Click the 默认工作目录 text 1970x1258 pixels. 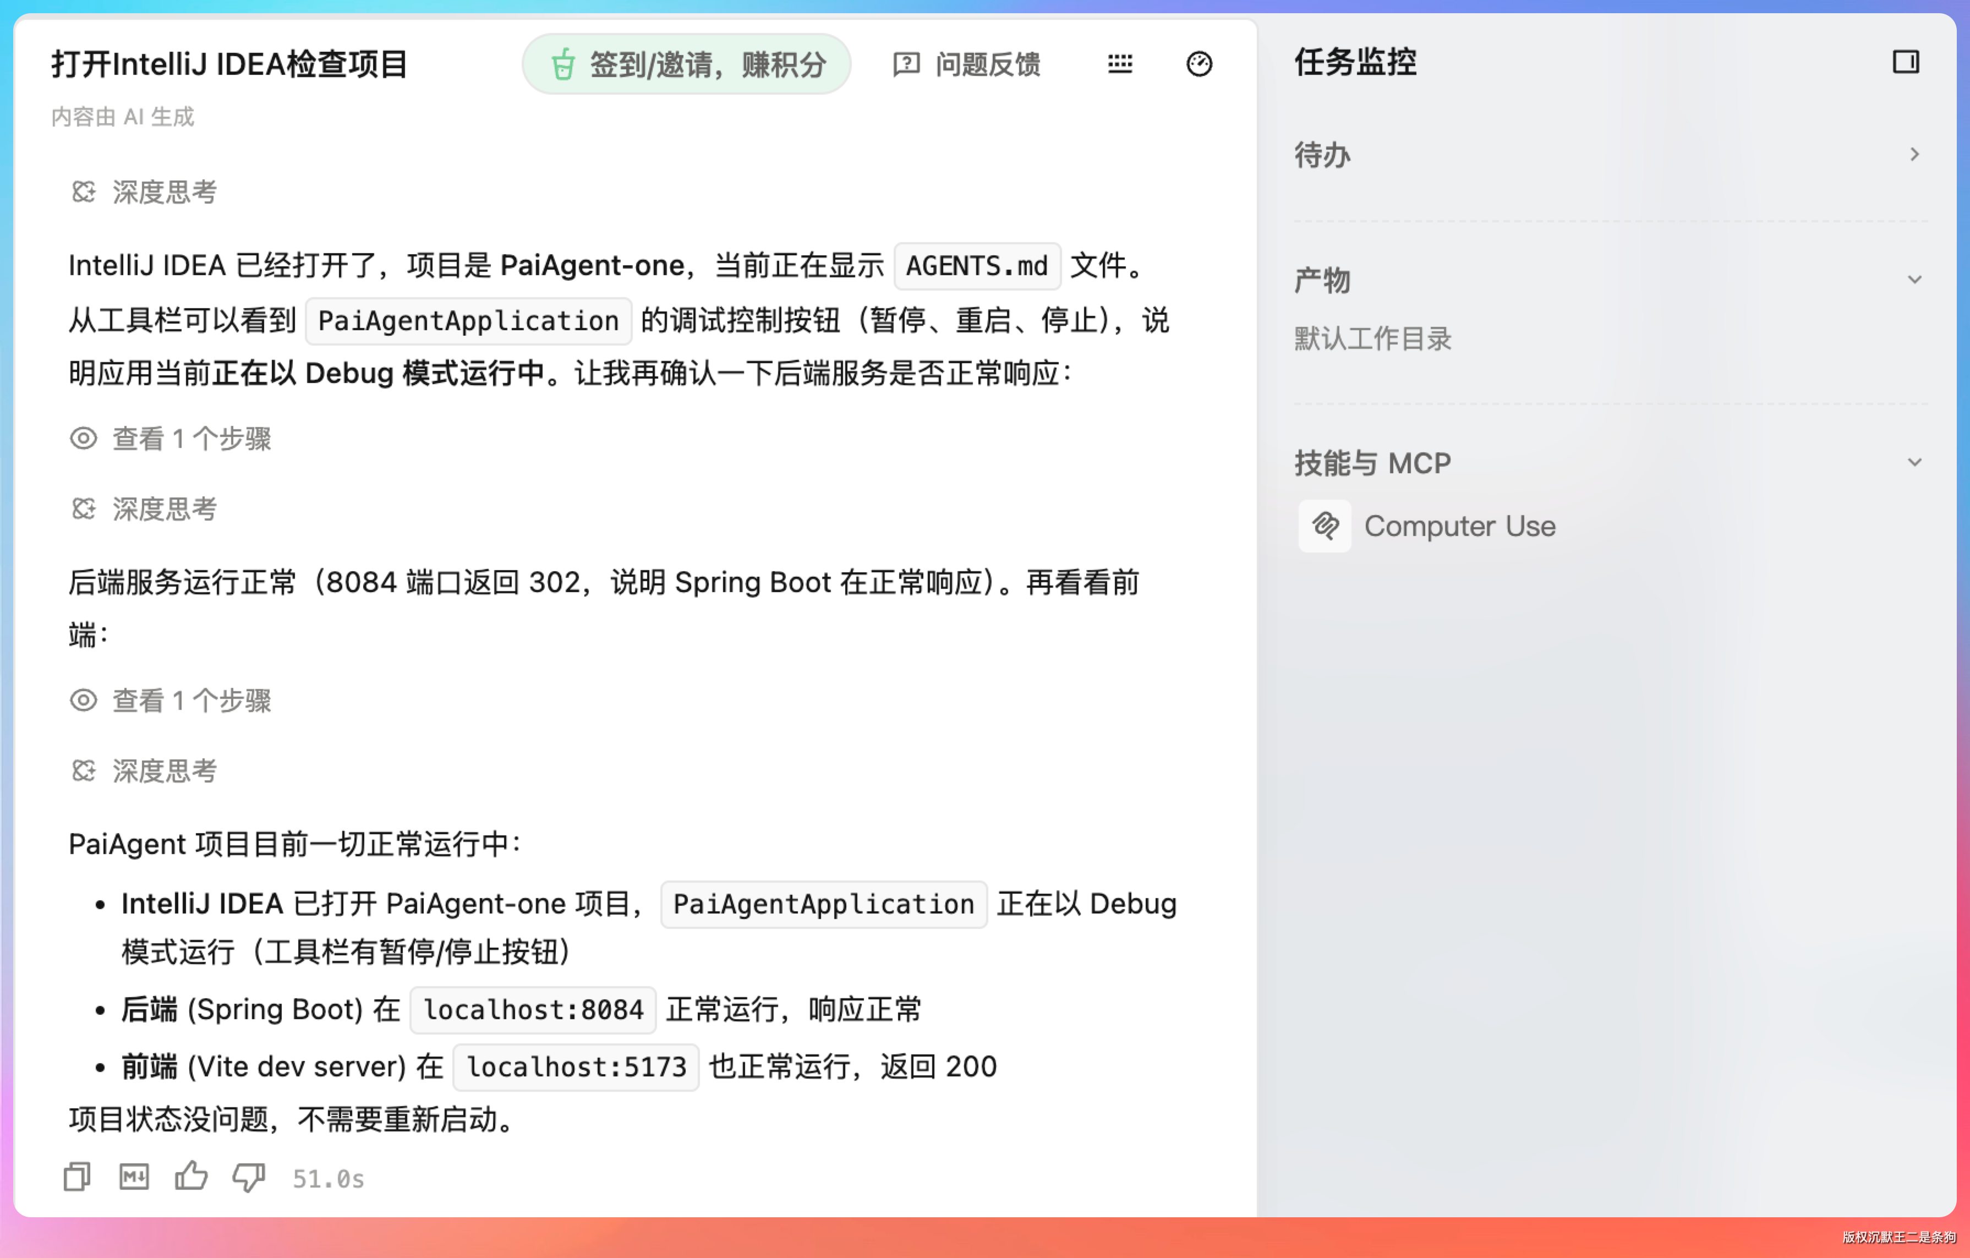click(x=1373, y=338)
